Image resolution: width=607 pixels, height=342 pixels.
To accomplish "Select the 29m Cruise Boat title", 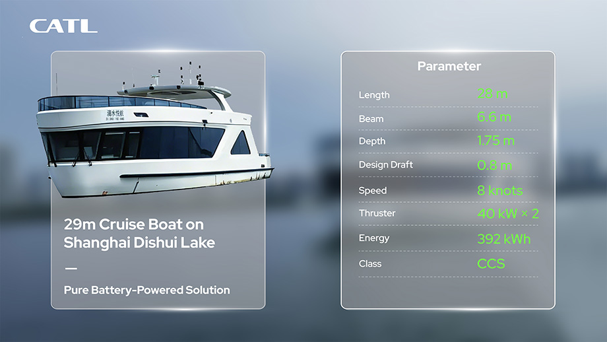I will pos(139,234).
